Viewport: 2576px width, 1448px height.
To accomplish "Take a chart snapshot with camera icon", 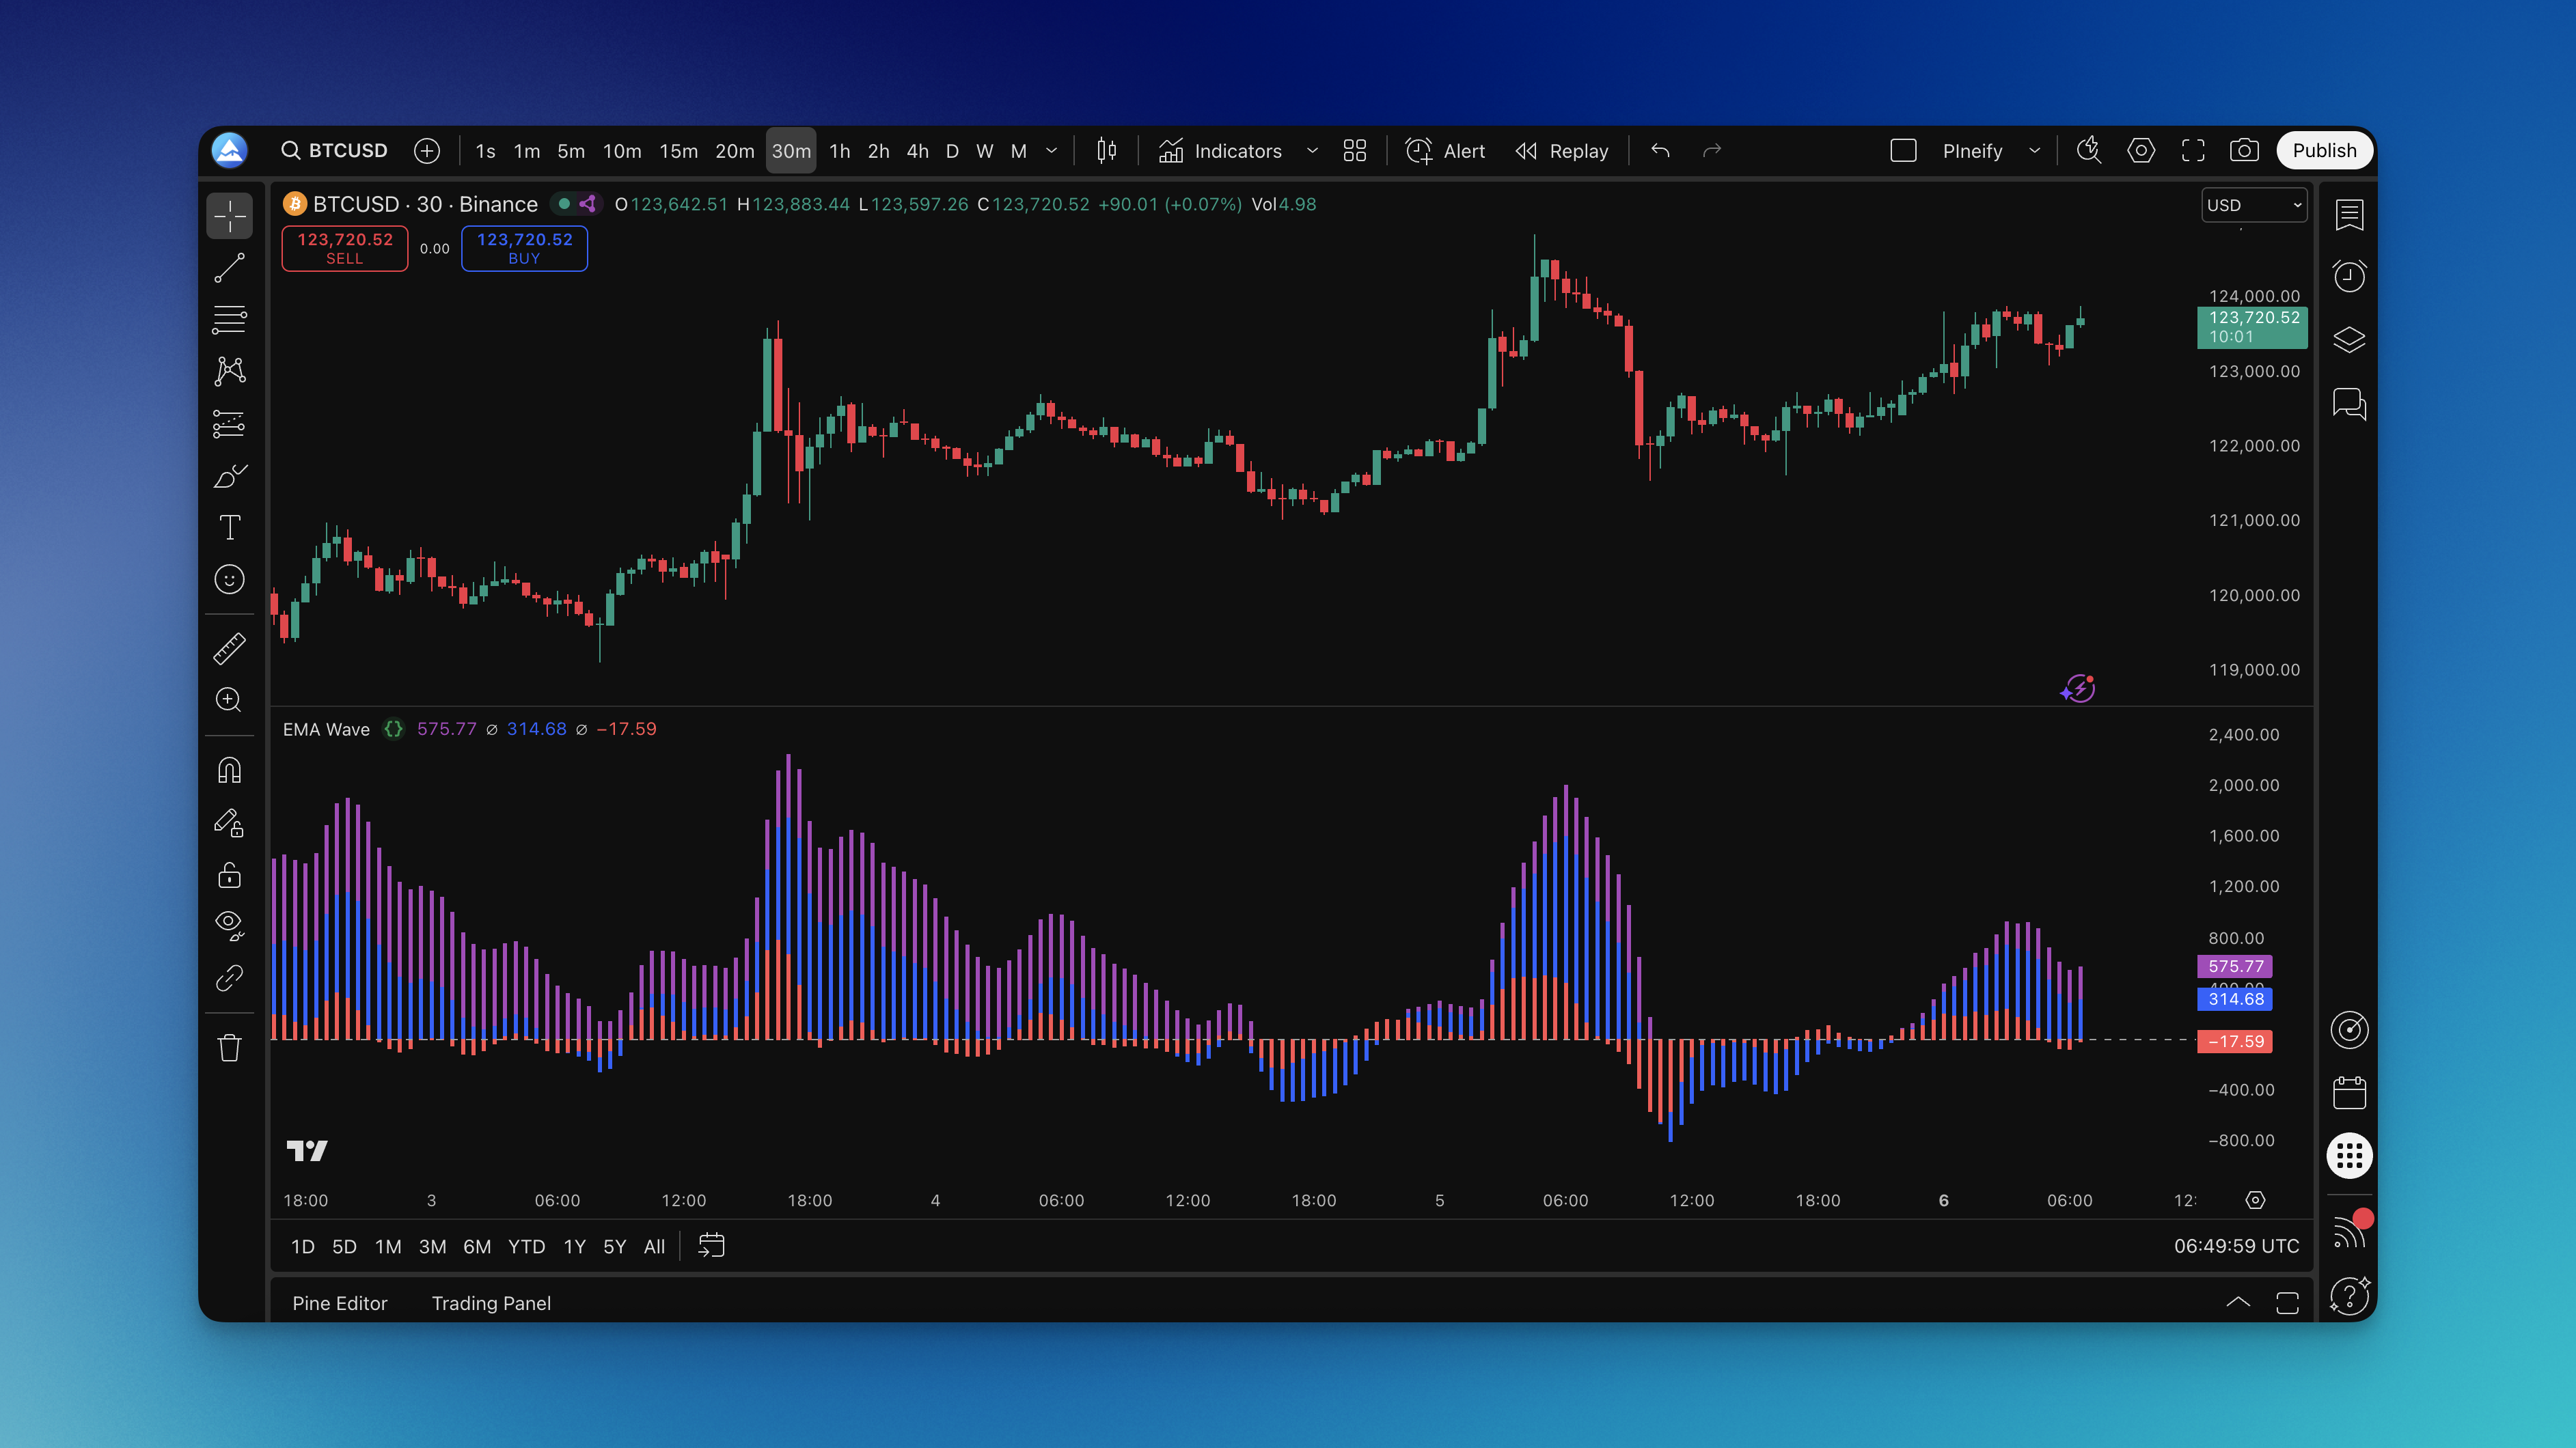I will click(x=2243, y=151).
